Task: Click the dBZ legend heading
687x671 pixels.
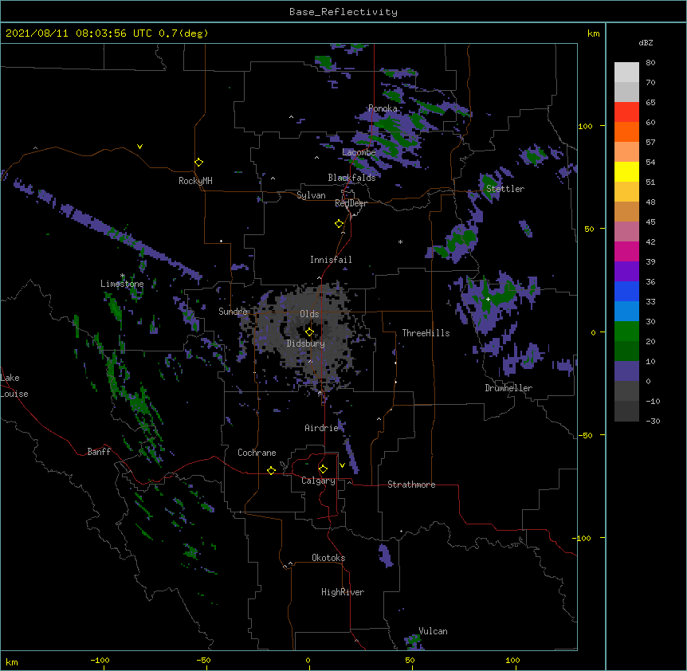Action: click(646, 43)
